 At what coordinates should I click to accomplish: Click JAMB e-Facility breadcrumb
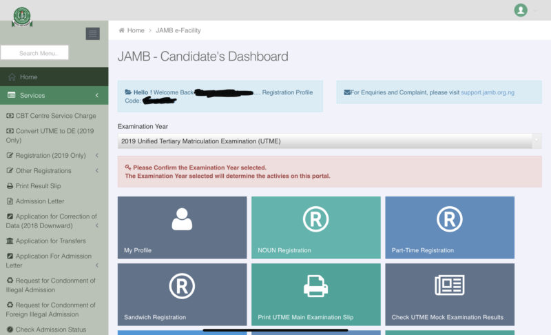[x=178, y=30]
